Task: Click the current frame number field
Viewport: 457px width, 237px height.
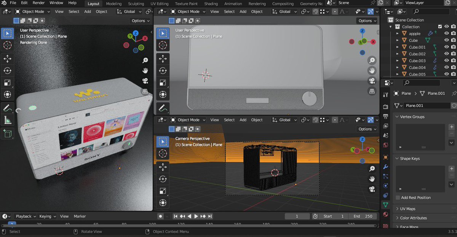Action: pos(297,216)
